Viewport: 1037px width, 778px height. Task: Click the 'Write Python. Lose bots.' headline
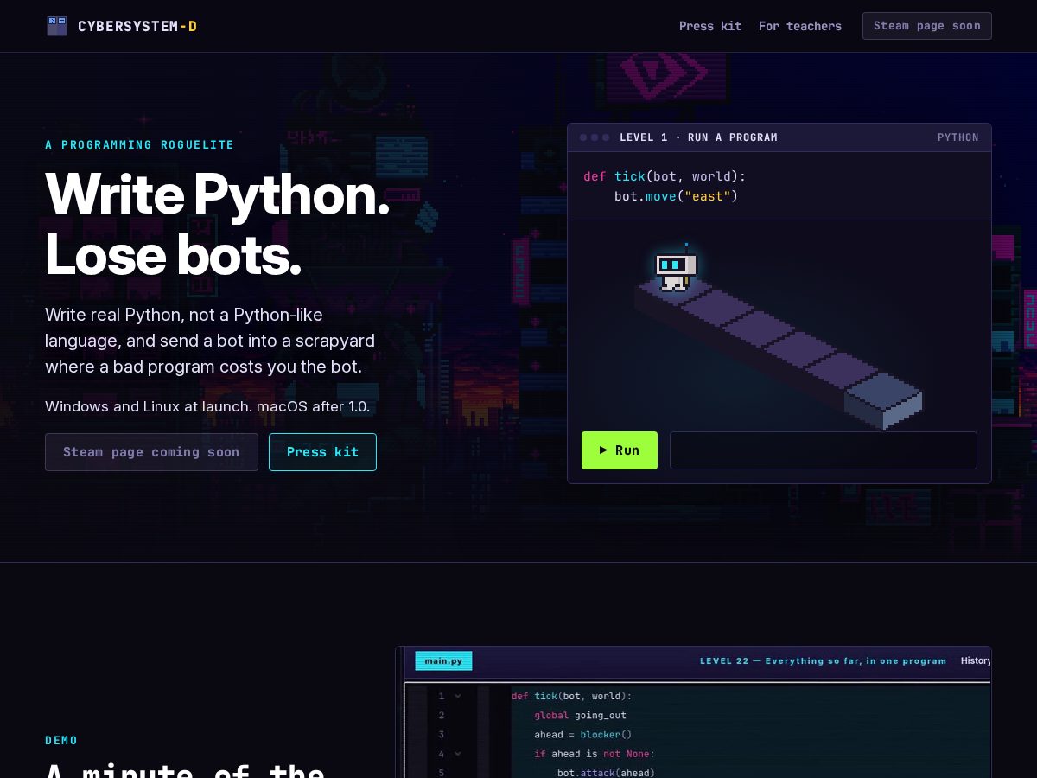[x=217, y=224]
